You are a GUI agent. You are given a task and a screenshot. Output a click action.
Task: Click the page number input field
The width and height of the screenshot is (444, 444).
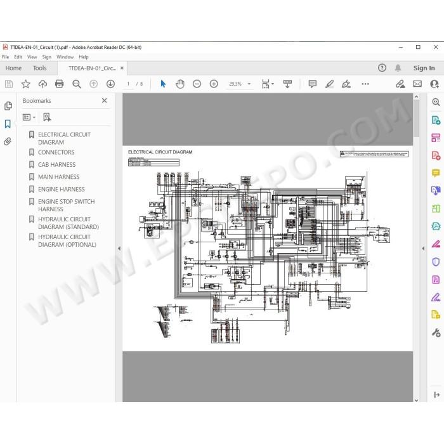pyautogui.click(x=128, y=84)
